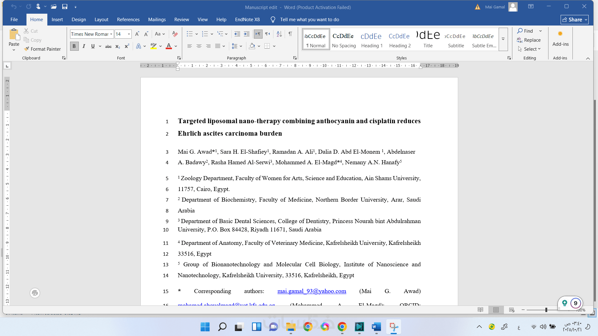Screen dimensions: 598x336
Task: Open Word from the Windows taskbar
Action: click(x=376, y=327)
